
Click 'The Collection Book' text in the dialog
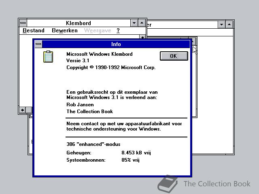pyautogui.click(x=90, y=112)
